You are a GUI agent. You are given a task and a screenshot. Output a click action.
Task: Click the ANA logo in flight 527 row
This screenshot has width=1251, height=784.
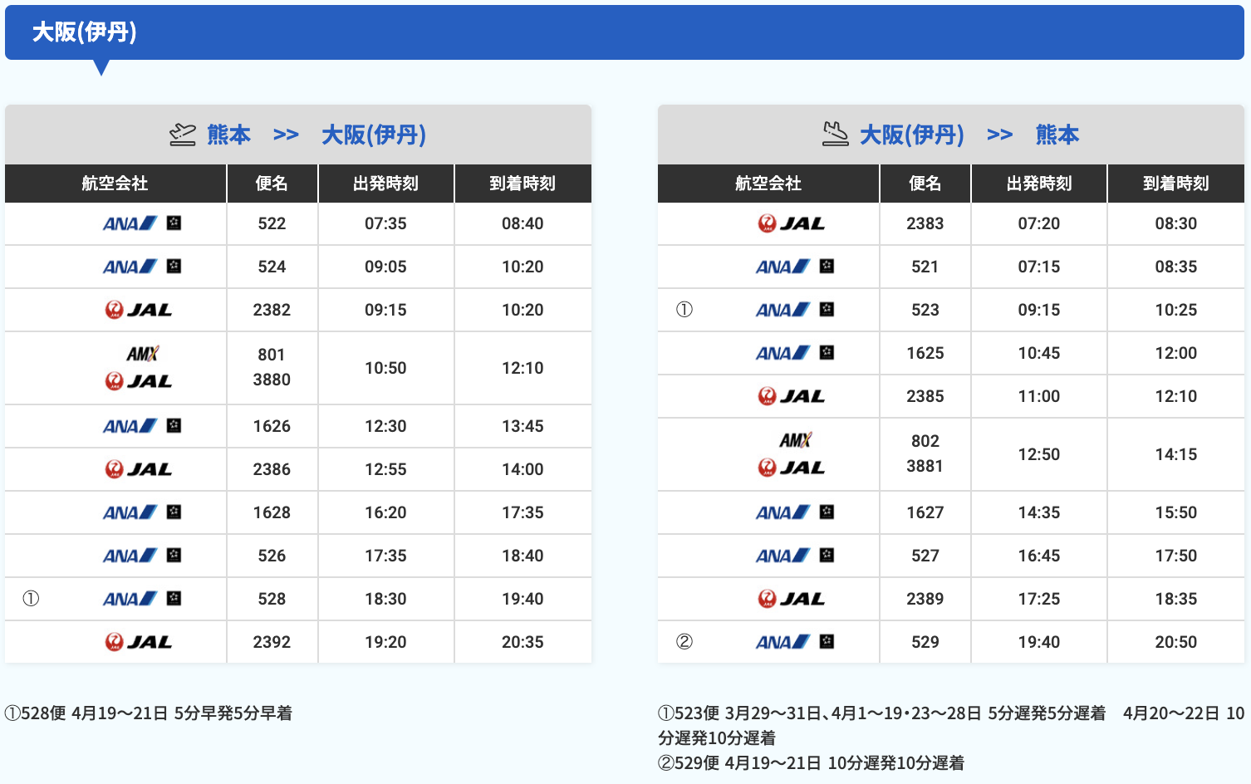[x=782, y=556]
